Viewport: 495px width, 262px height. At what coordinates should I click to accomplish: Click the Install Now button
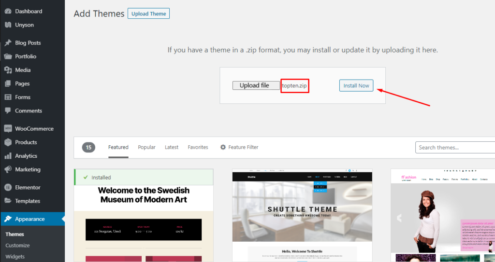point(356,85)
